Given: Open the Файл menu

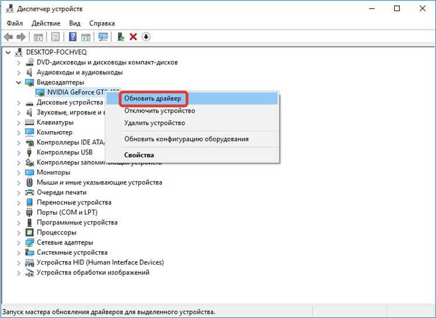Looking at the screenshot, I should coord(15,23).
